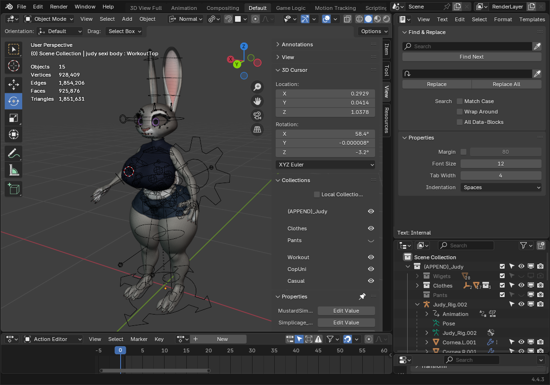Screen dimensions: 550x385
Task: Collapse Judy_Rig.002 in outliner
Action: click(418, 305)
